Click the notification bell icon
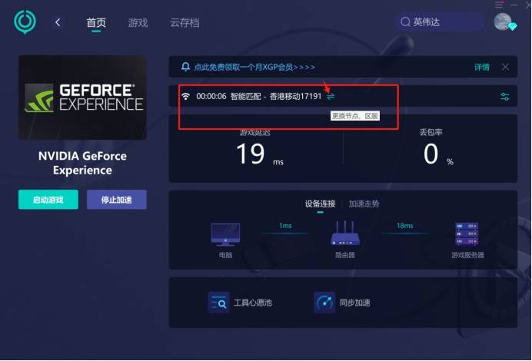532x361 pixels. click(x=185, y=67)
